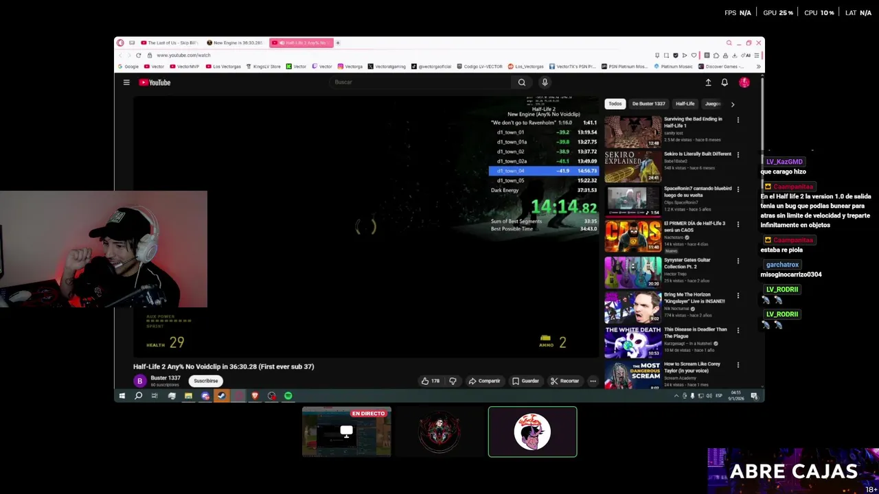Open the Google bookmark
879x494 pixels.
click(128, 67)
